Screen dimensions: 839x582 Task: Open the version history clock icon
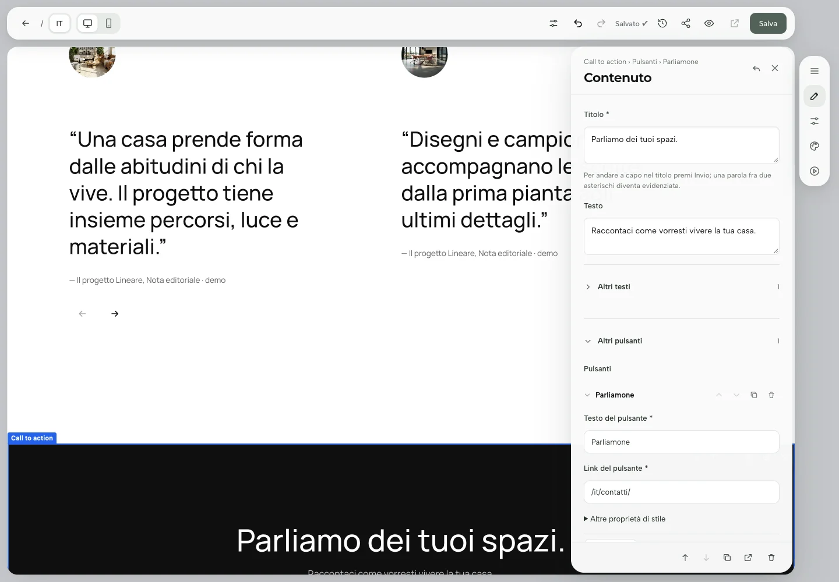(662, 23)
